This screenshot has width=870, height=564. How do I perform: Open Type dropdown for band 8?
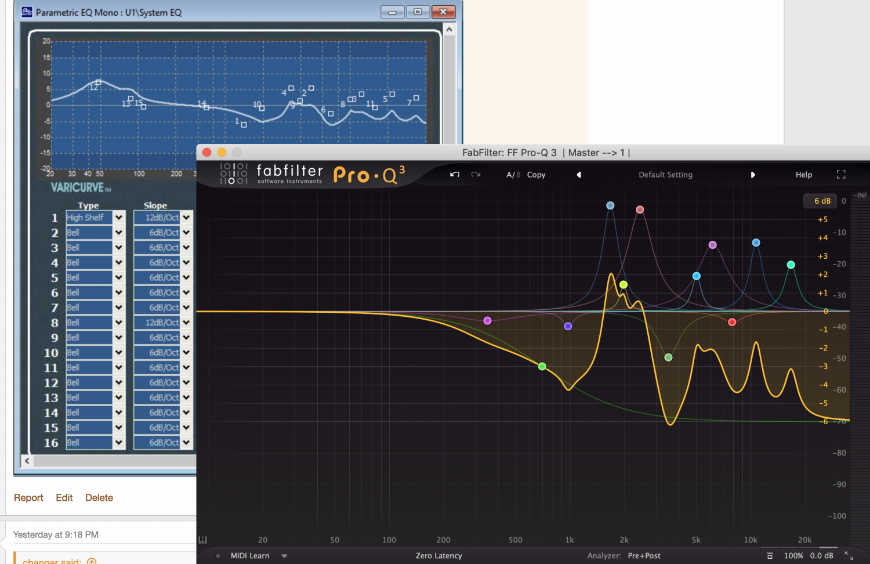point(119,323)
